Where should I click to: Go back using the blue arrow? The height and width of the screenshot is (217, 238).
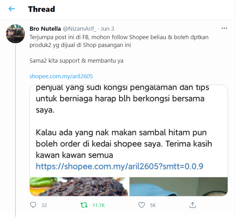(x=12, y=9)
